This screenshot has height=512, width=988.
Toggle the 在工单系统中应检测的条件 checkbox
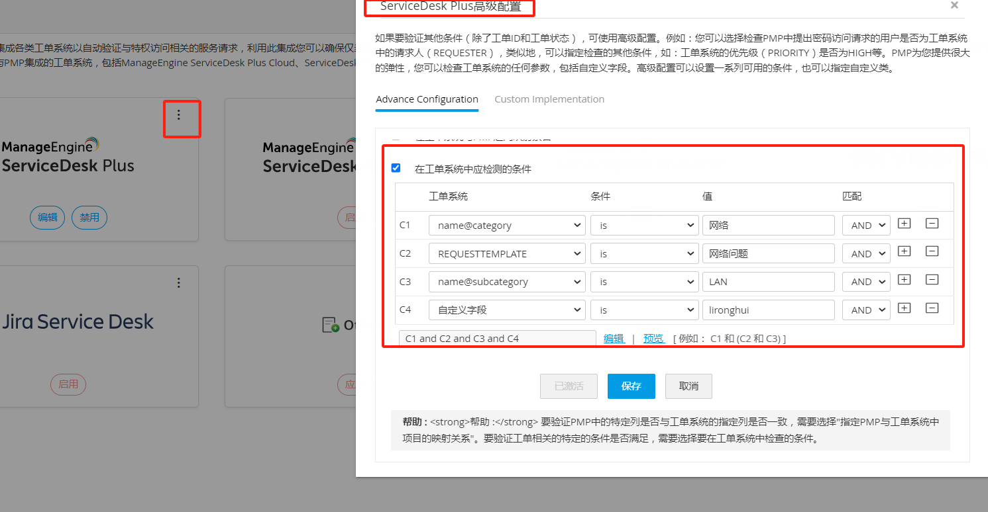point(396,168)
